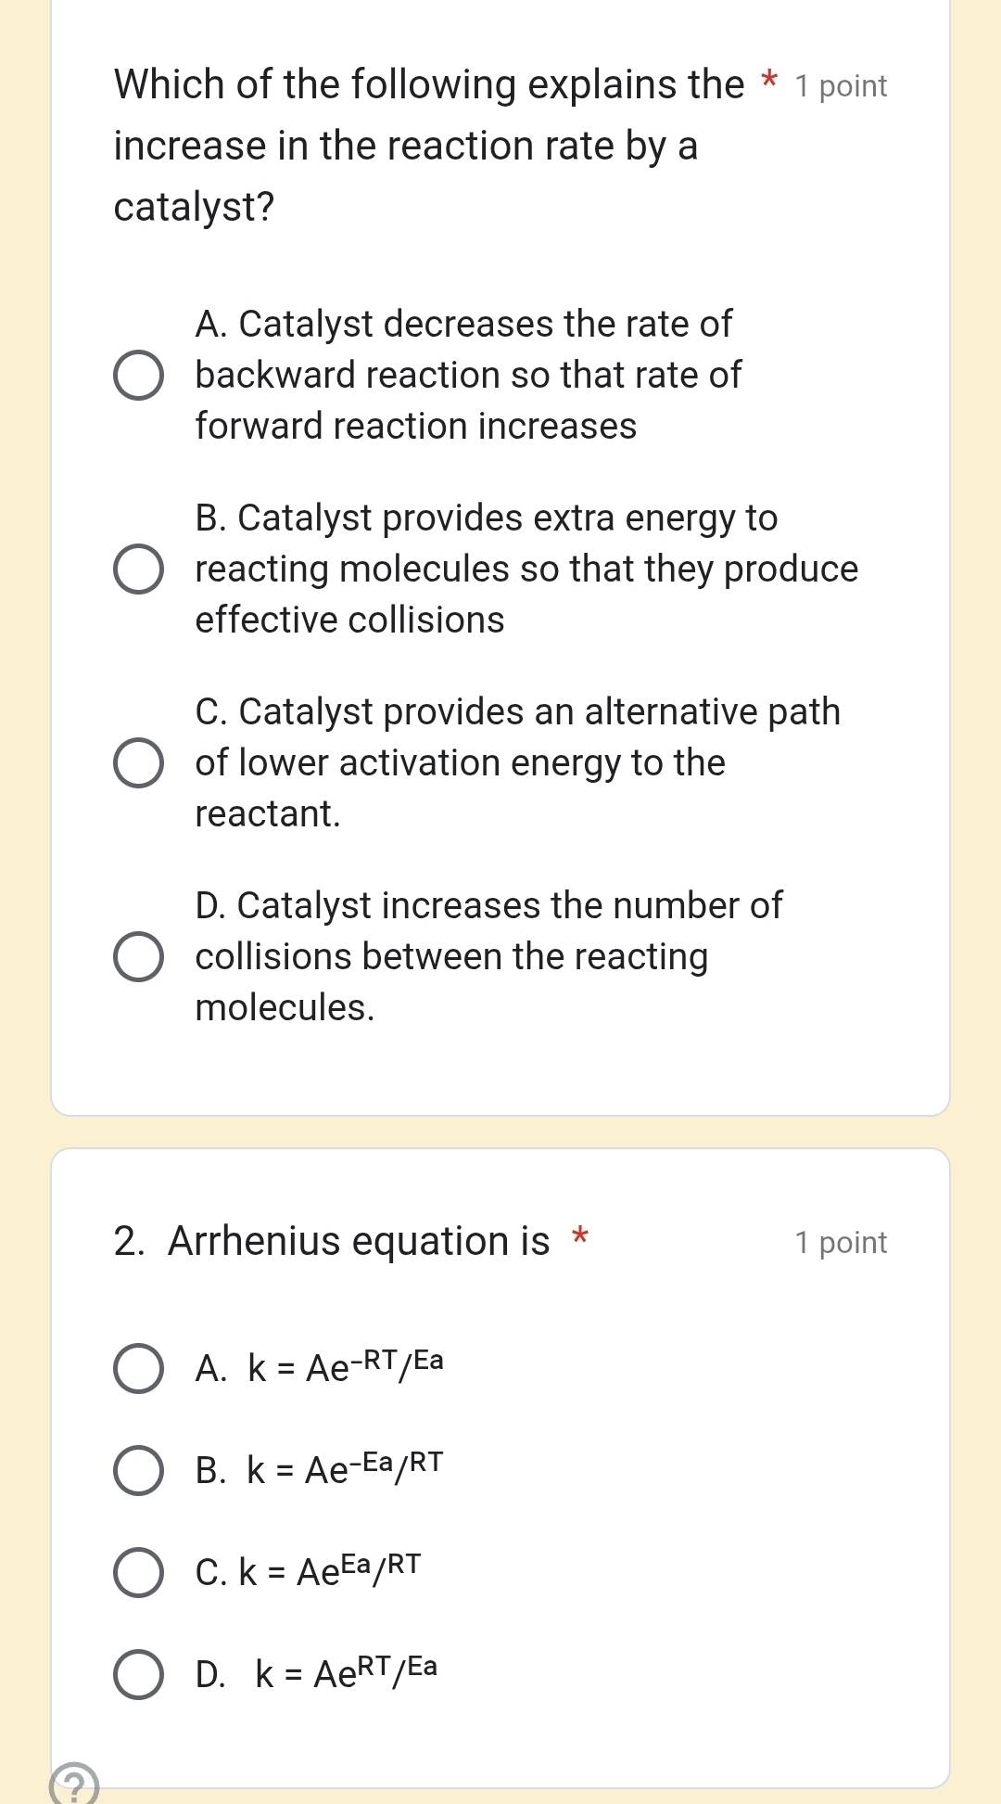The height and width of the screenshot is (1804, 1001).
Task: Select radio button for k = Ae^-RT/Ea
Action: tap(139, 1368)
